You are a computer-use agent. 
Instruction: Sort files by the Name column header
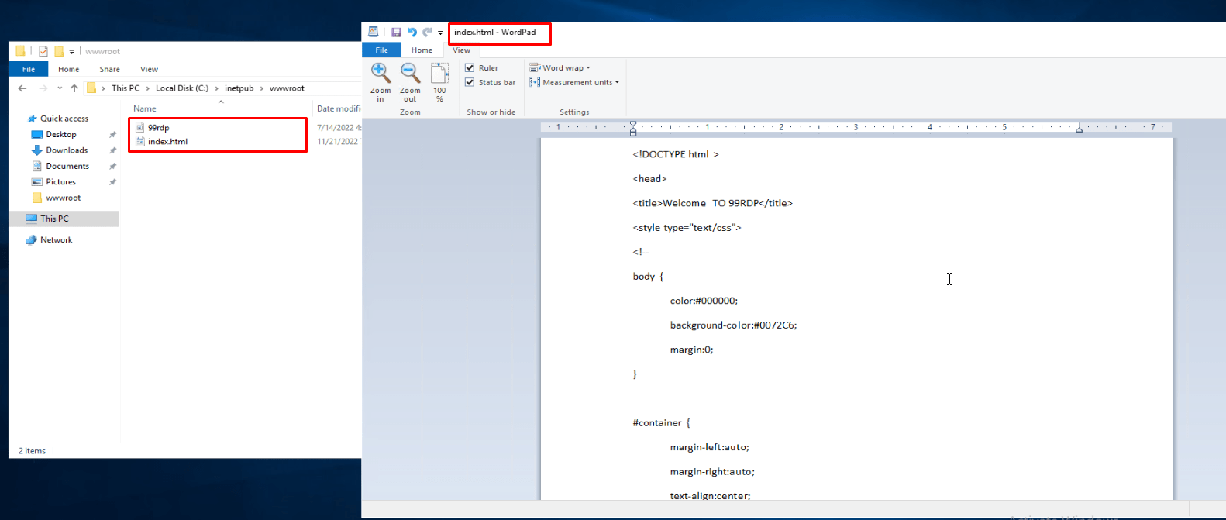(145, 108)
